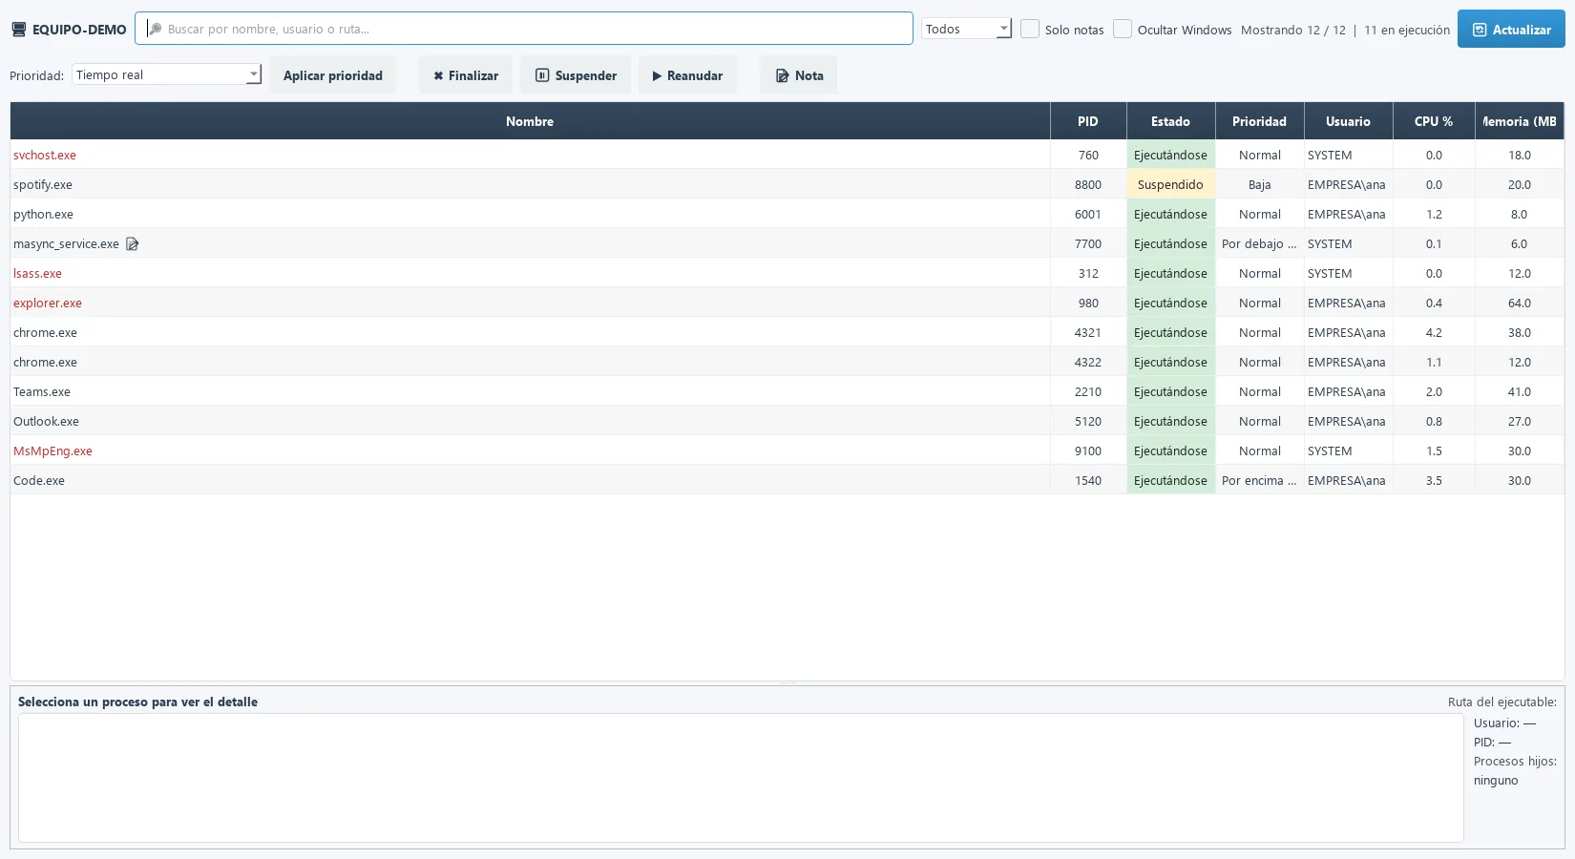Enable the Solo notas checkbox
Screen dimensions: 1575x859
(1030, 29)
